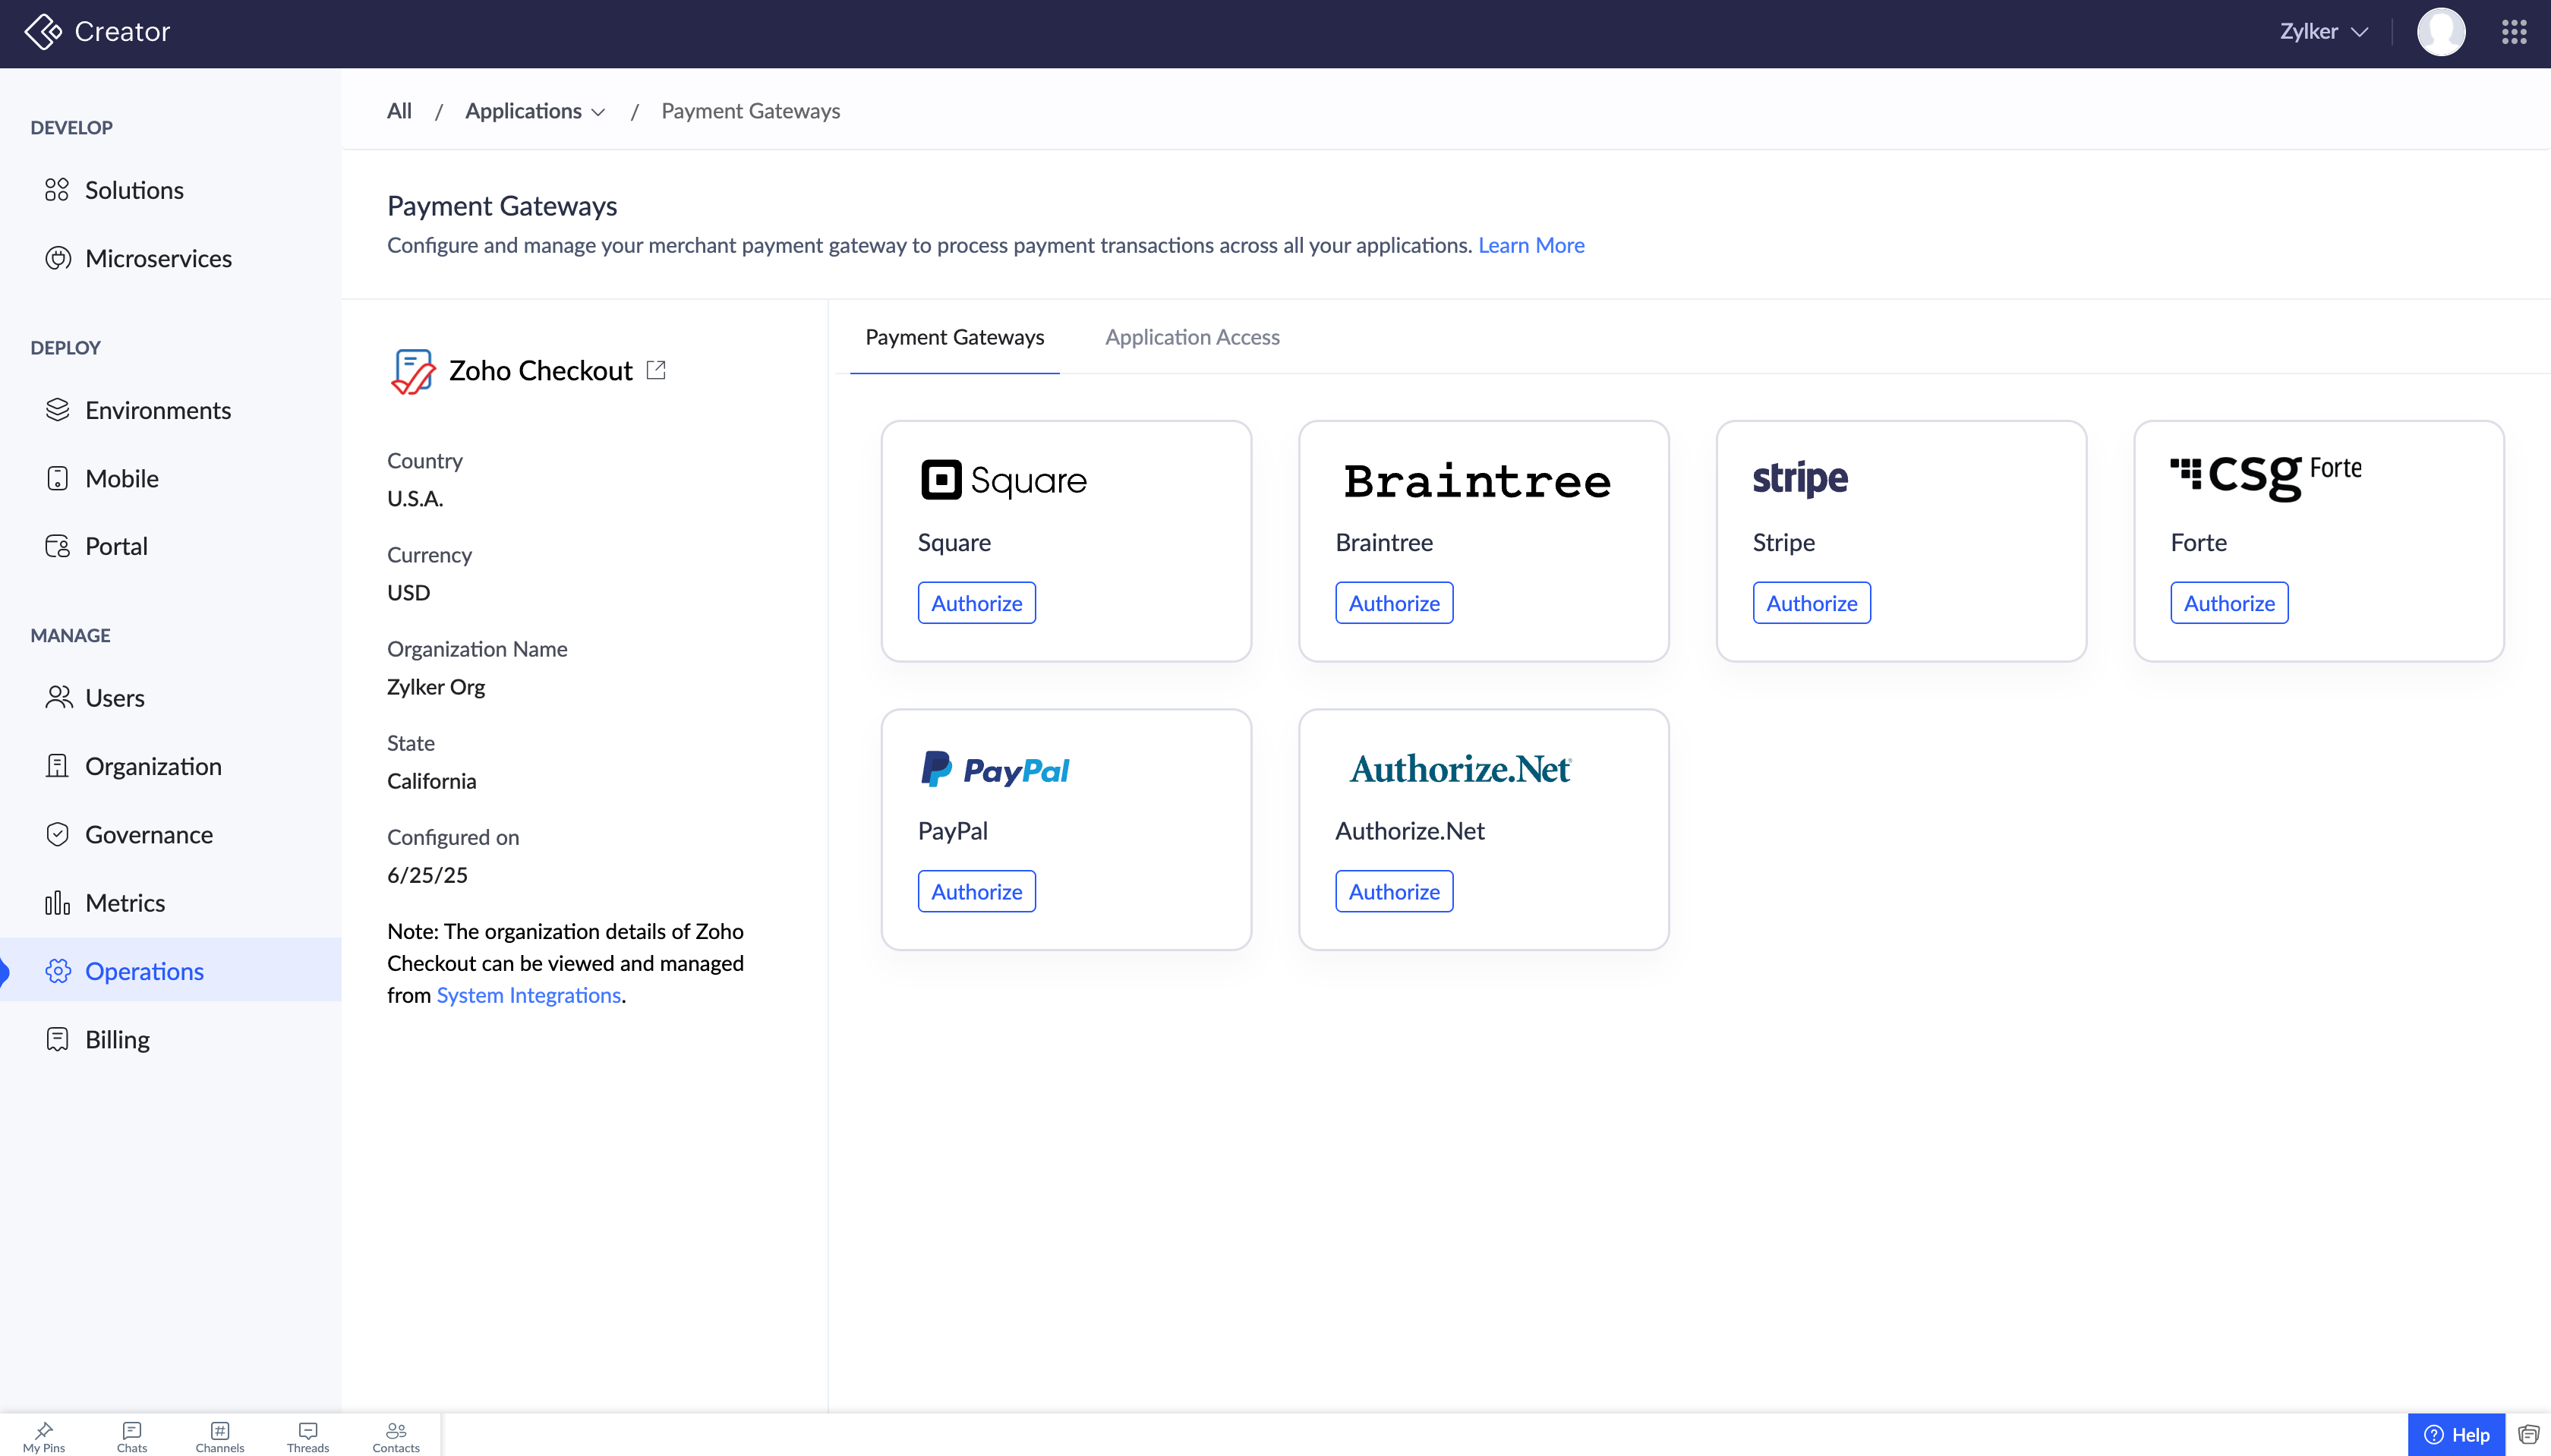Open My Pins in bottom bar
Image resolution: width=2551 pixels, height=1456 pixels.
[x=44, y=1436]
